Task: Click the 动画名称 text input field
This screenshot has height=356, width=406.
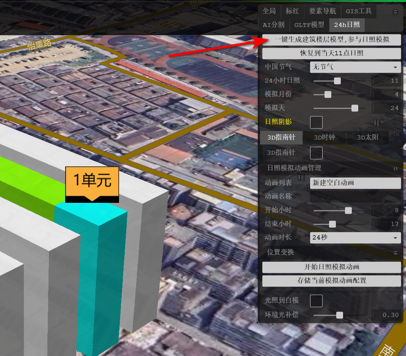Action: tap(355, 196)
